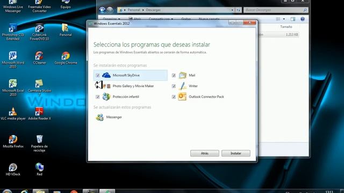
Task: Launch VLC media player shortcut
Action: (x=13, y=114)
